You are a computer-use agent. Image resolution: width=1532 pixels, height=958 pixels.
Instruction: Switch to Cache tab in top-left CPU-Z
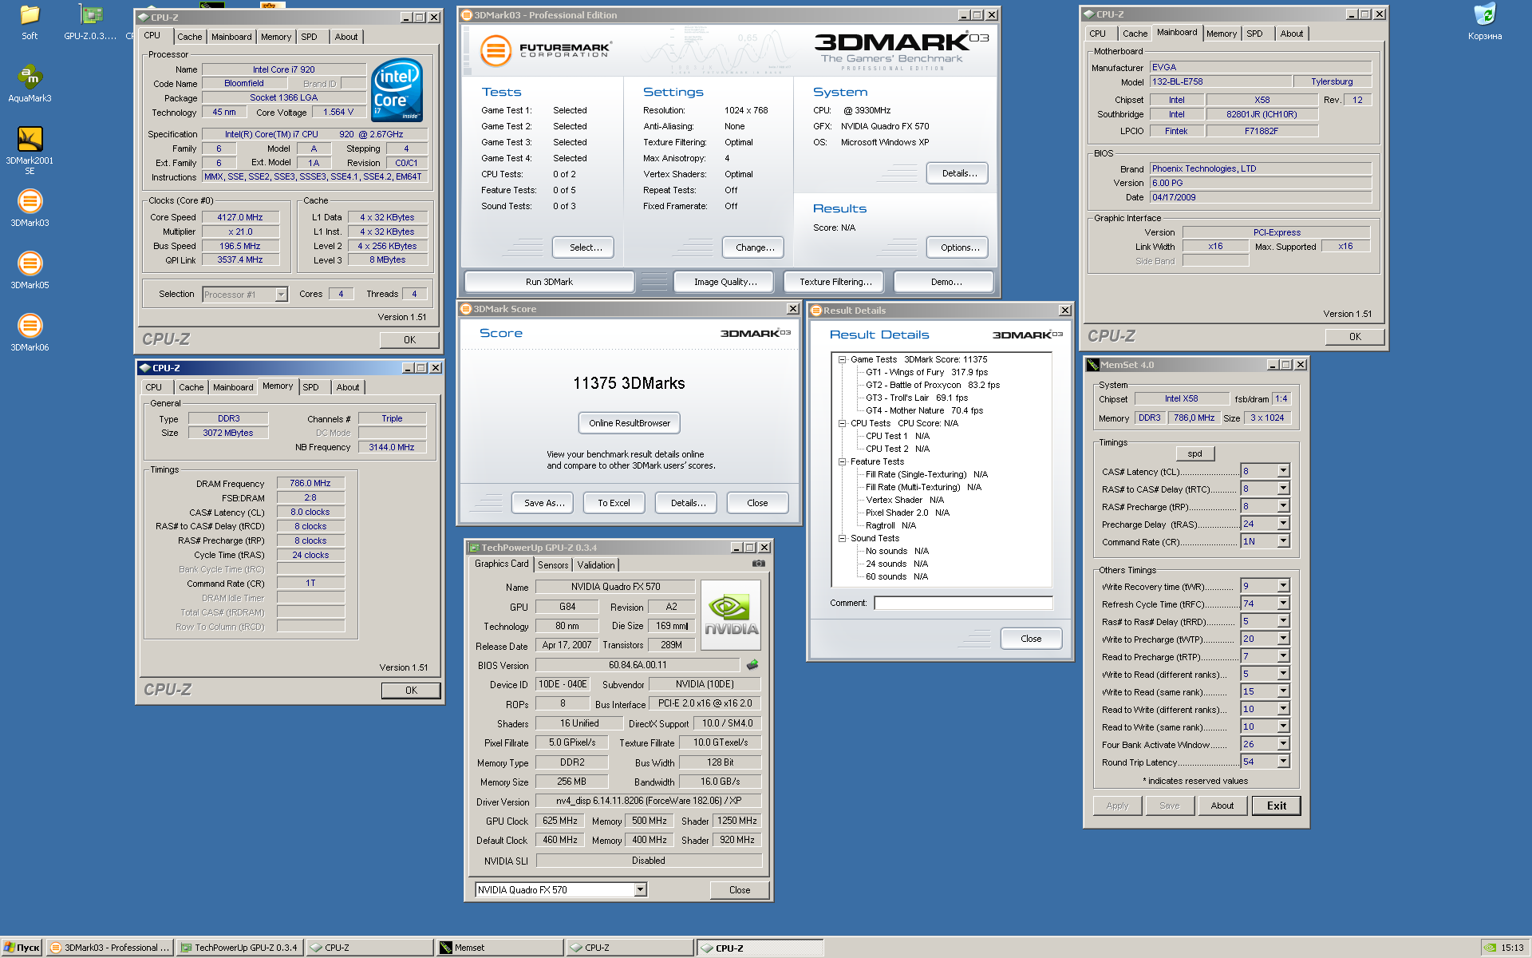tap(189, 37)
